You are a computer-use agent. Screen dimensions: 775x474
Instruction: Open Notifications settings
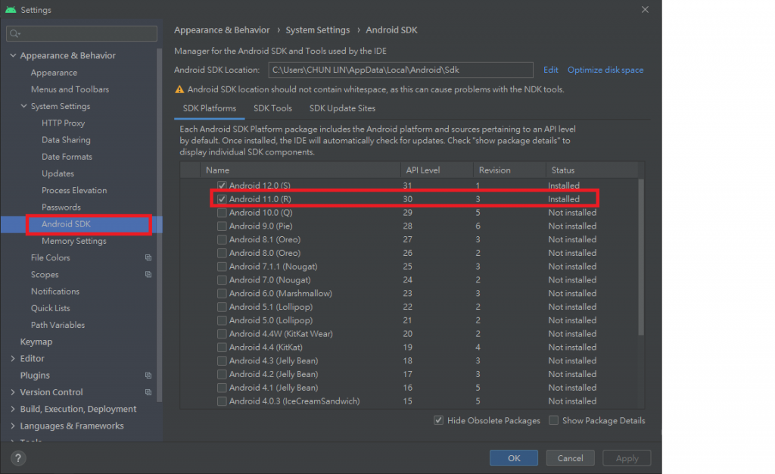tap(54, 291)
